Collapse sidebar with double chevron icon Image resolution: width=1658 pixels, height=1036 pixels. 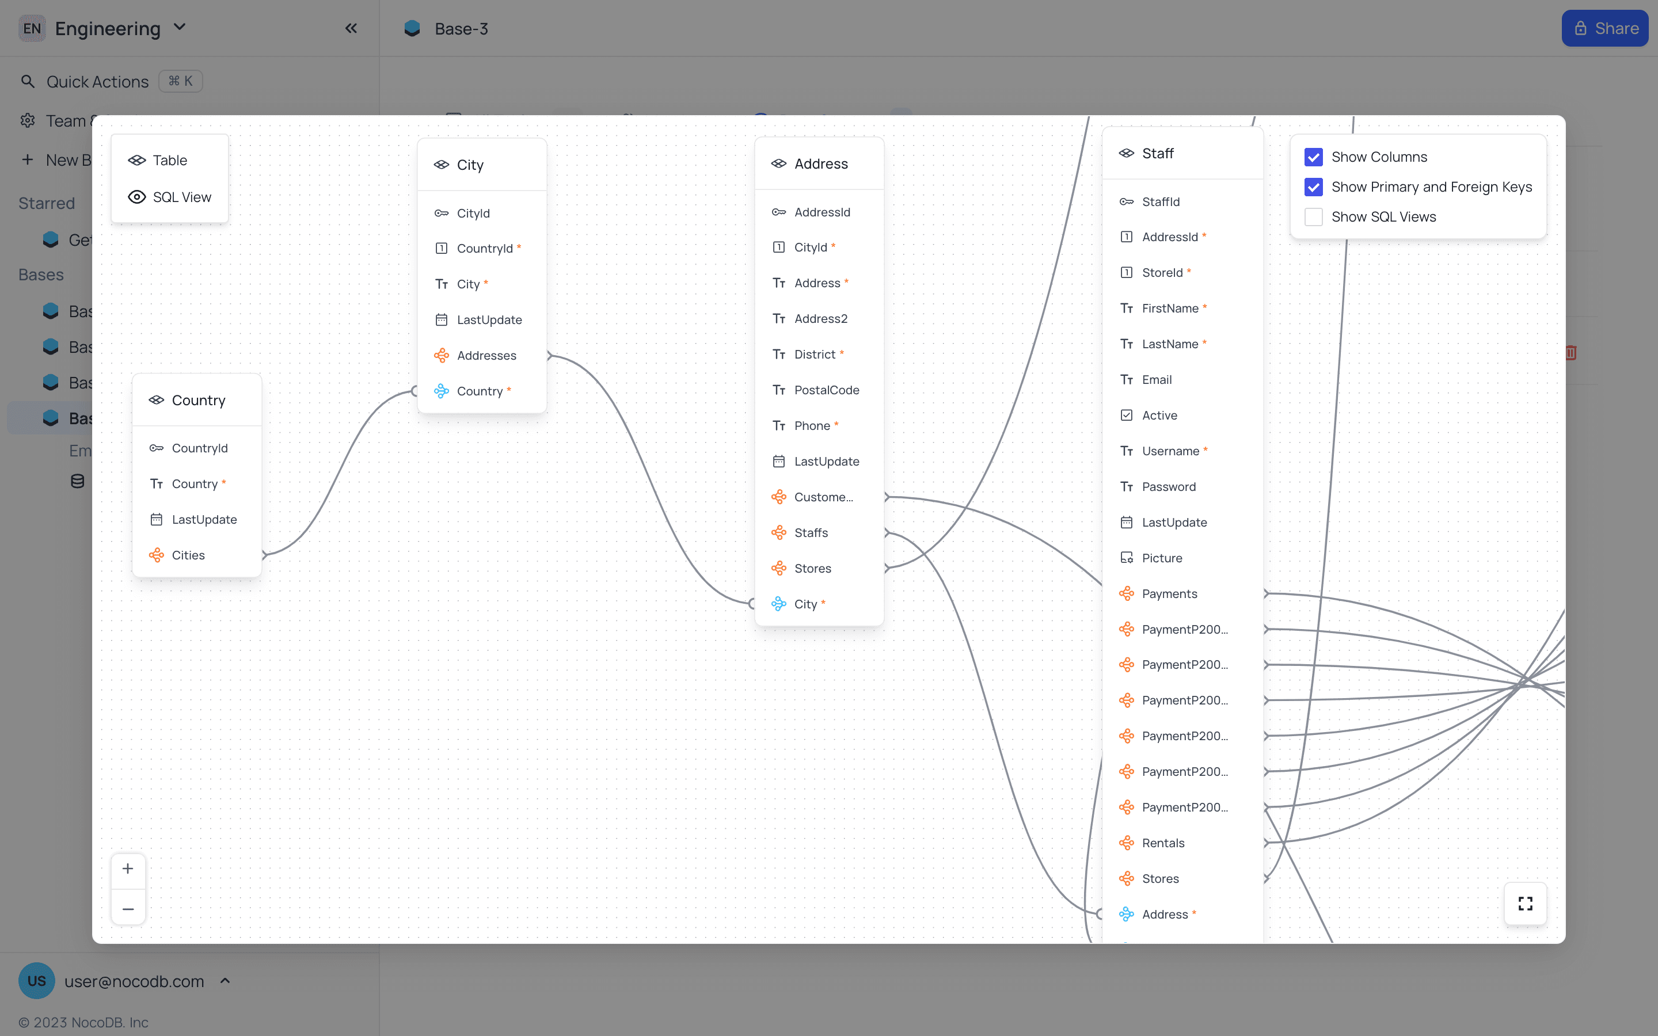pos(351,28)
